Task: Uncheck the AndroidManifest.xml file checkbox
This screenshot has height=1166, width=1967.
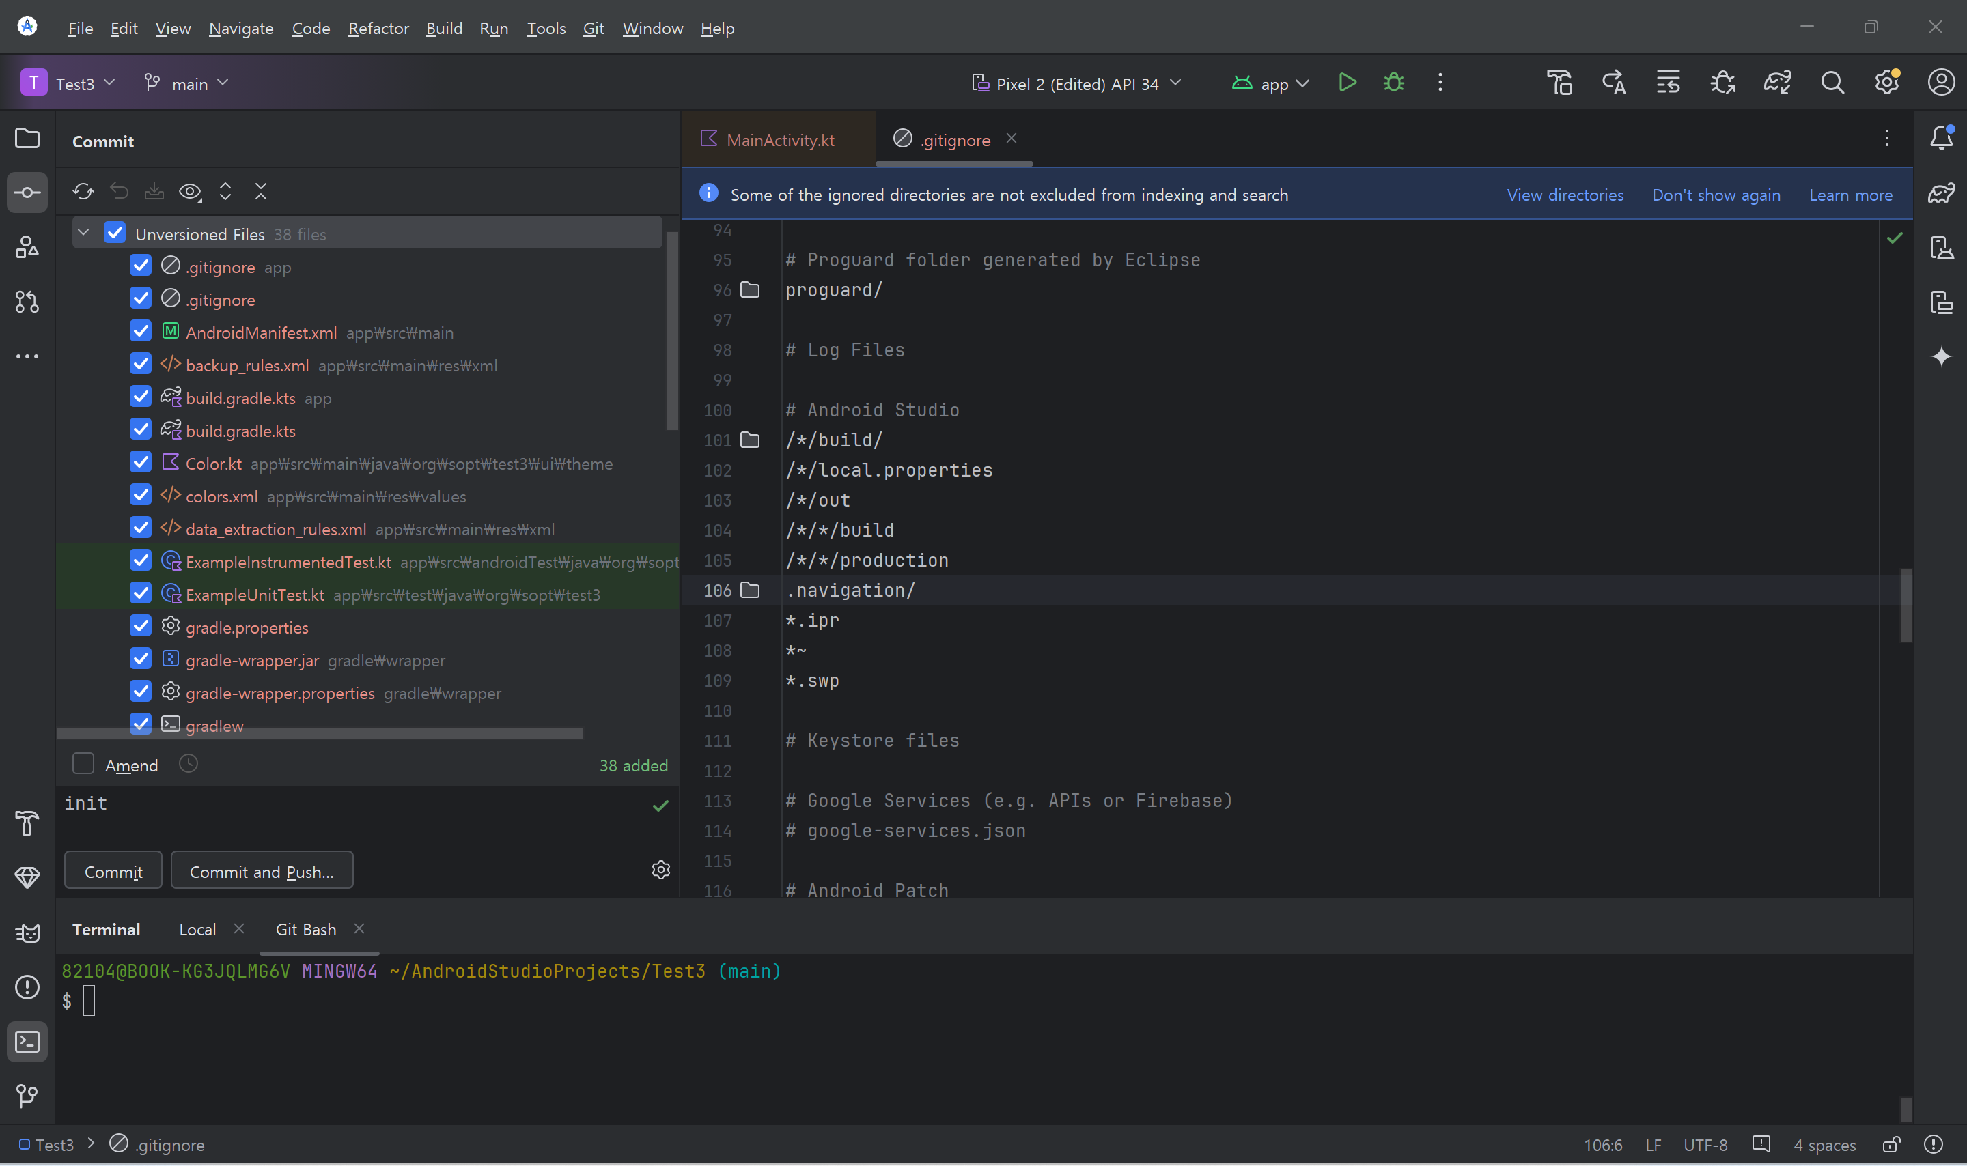Action: [x=141, y=332]
